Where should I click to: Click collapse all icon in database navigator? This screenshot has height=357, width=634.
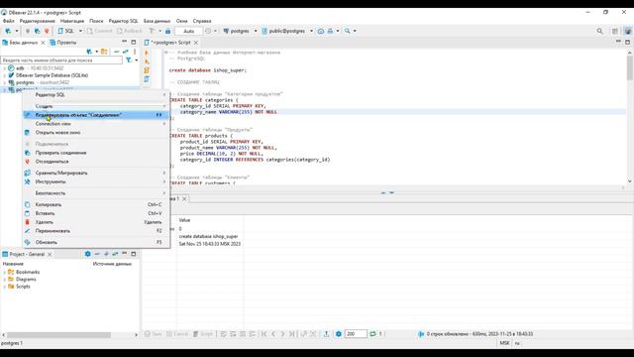click(x=117, y=52)
